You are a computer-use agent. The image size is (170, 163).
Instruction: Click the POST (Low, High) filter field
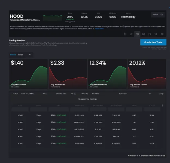[116, 109]
